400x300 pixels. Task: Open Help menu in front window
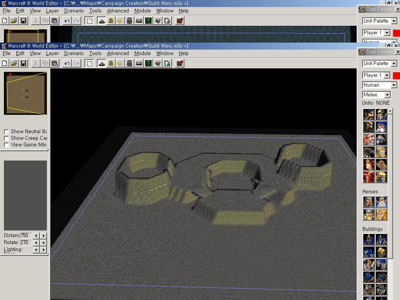[184, 53]
